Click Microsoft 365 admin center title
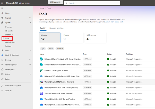Screen dimensions: 155x109 tap(18, 3)
